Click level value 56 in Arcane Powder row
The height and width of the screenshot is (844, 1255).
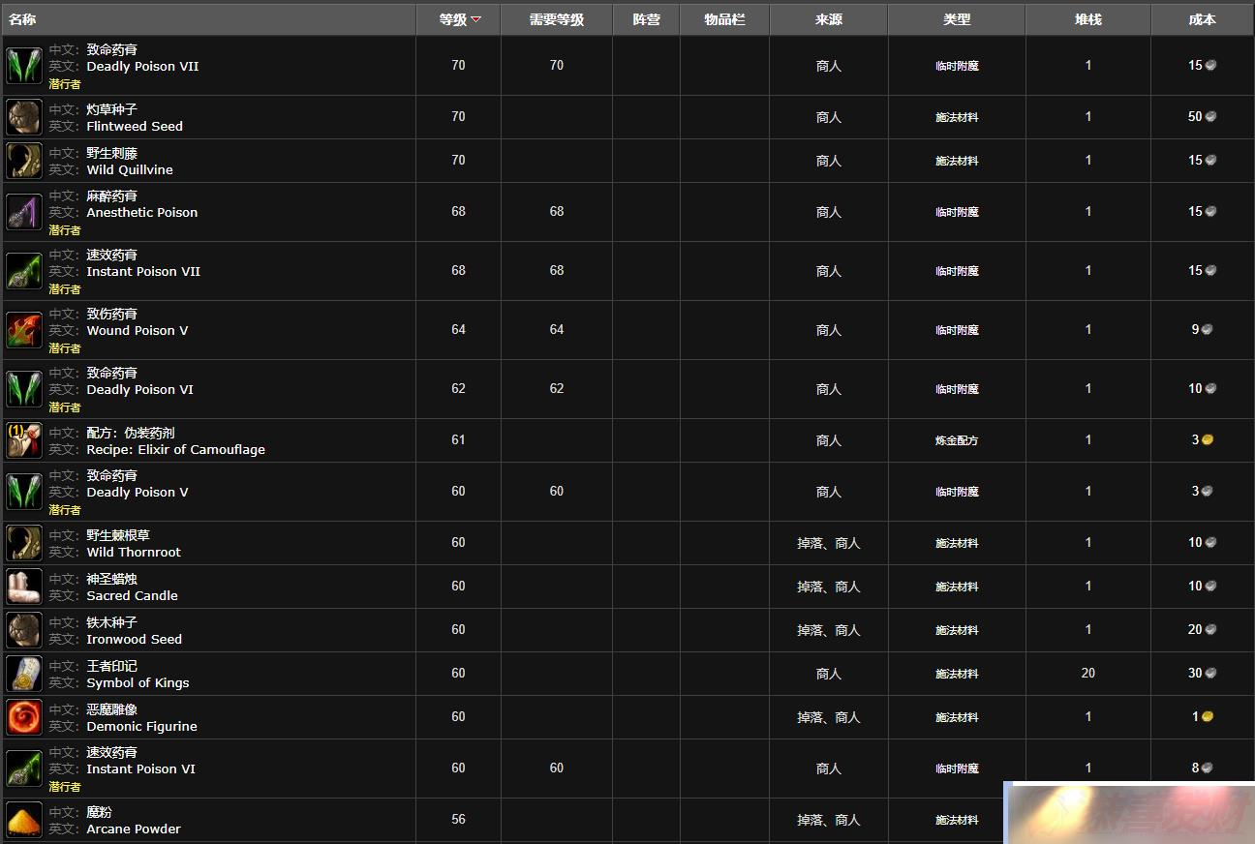pyautogui.click(x=458, y=819)
